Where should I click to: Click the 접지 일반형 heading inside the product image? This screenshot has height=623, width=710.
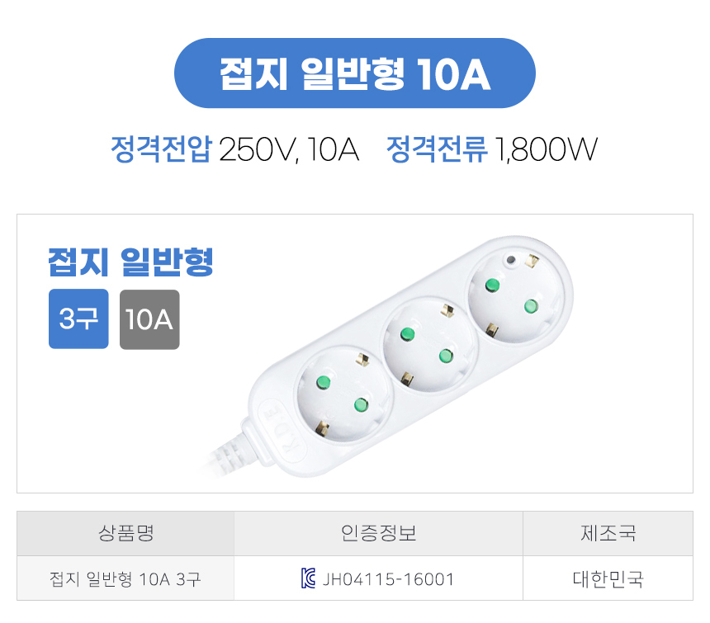130,261
